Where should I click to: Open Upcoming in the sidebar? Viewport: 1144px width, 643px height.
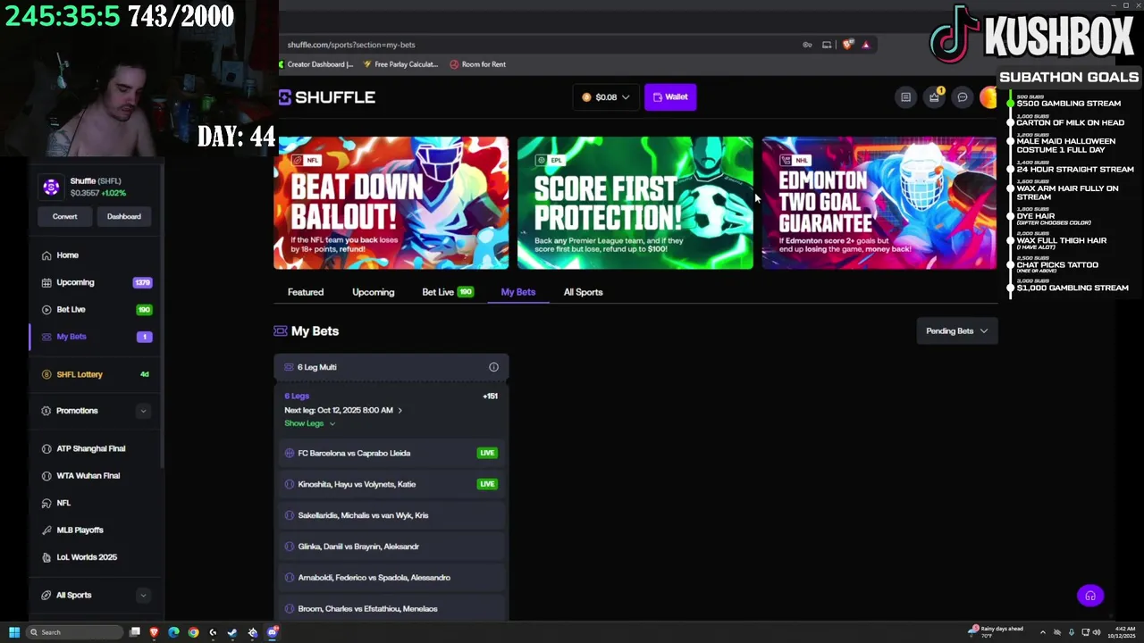click(97, 282)
